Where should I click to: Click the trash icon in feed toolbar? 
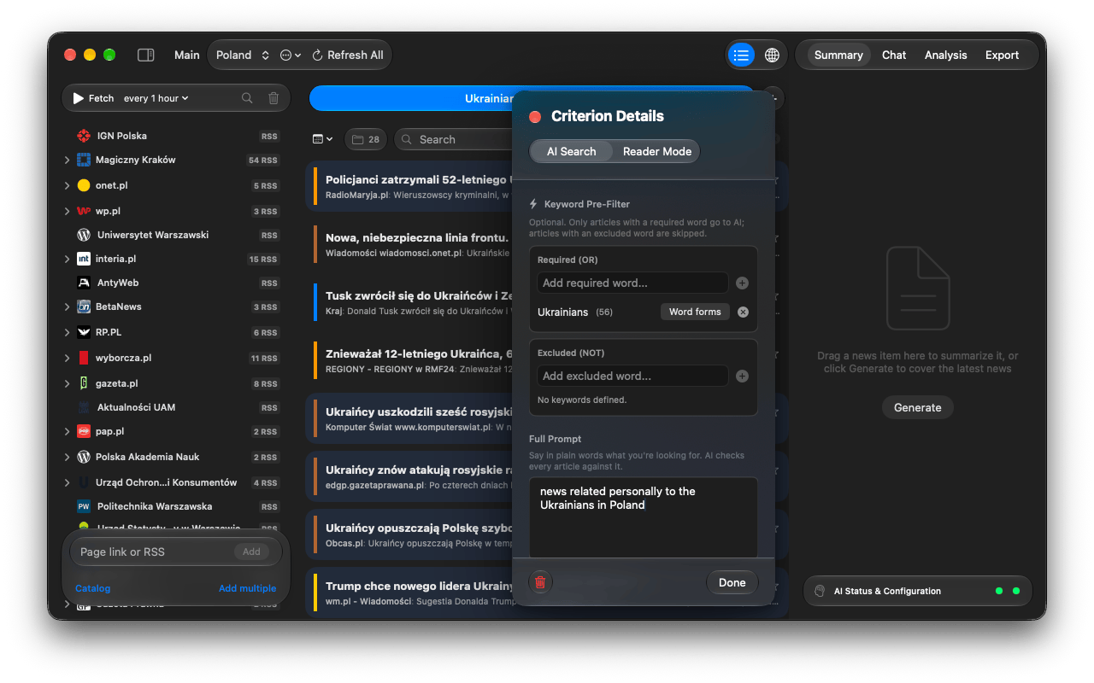click(x=273, y=98)
